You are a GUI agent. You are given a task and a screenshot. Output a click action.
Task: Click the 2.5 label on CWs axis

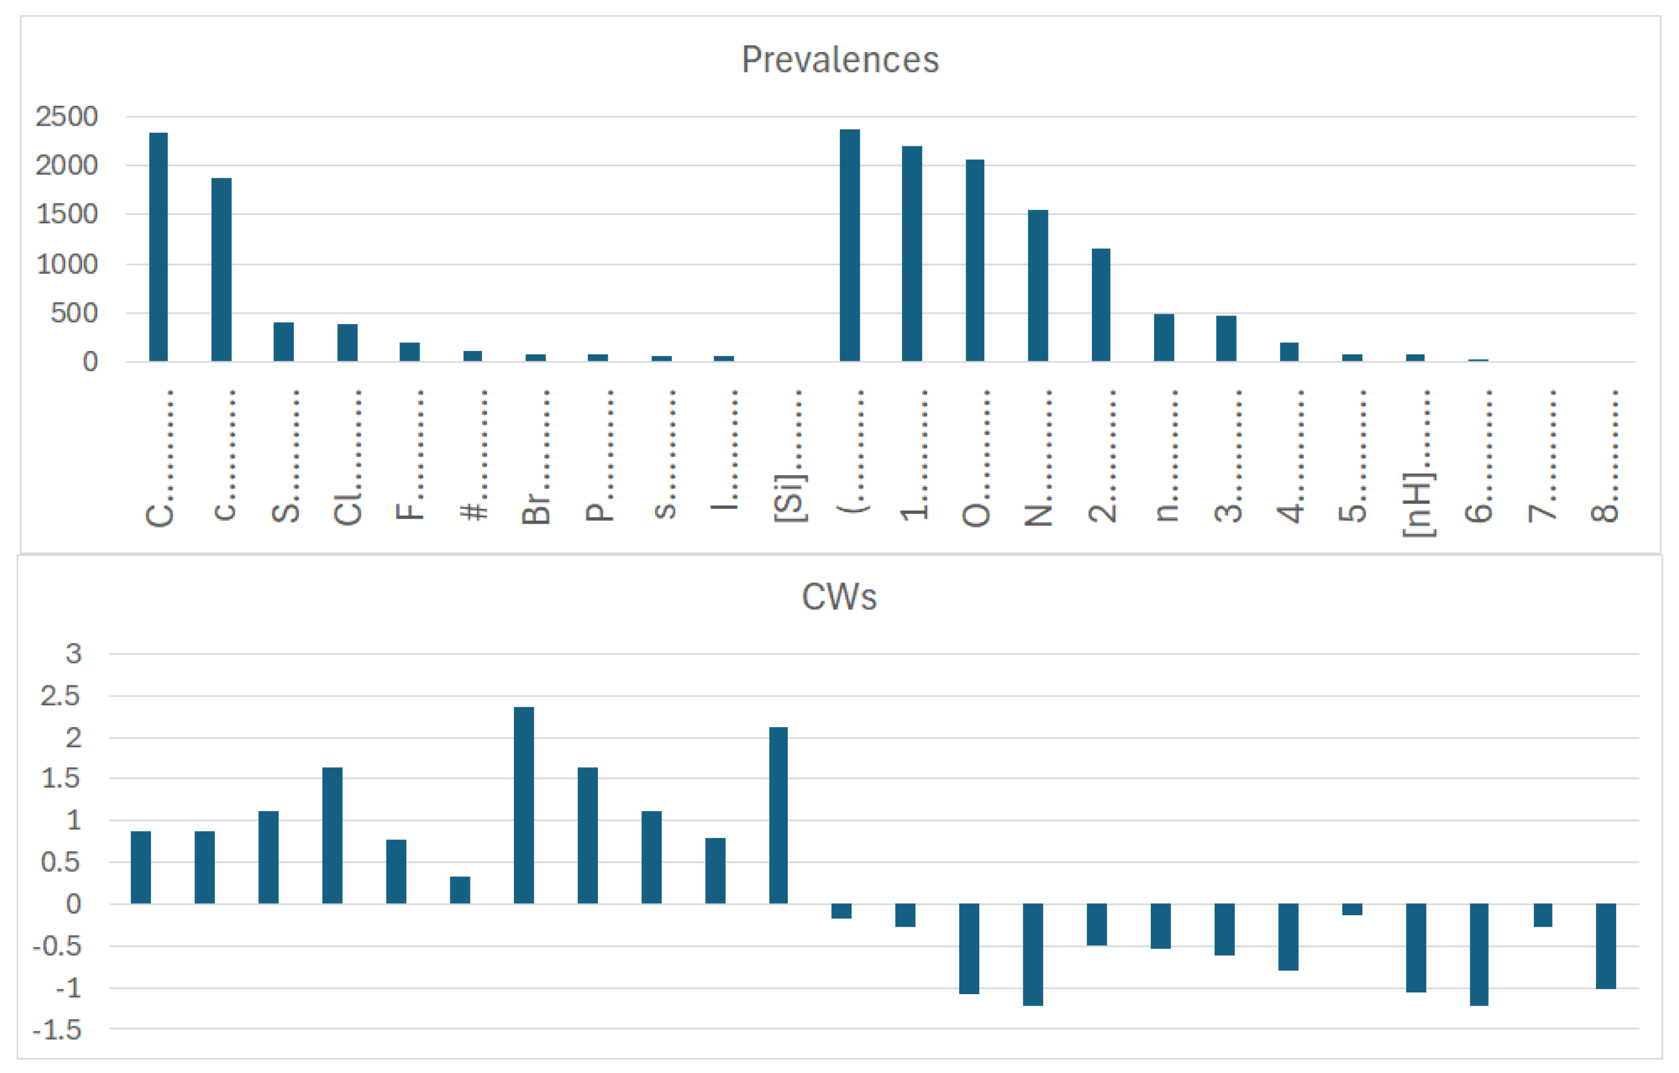click(x=60, y=696)
